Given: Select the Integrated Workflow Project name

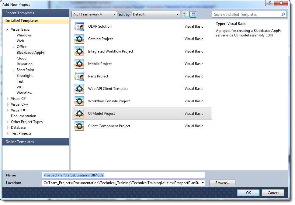Looking at the screenshot, I should click(x=111, y=51).
